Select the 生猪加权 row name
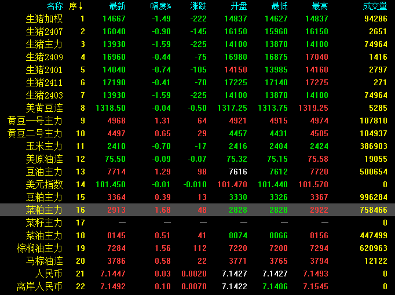Viewport: 395px width, 295px height. tap(45, 19)
